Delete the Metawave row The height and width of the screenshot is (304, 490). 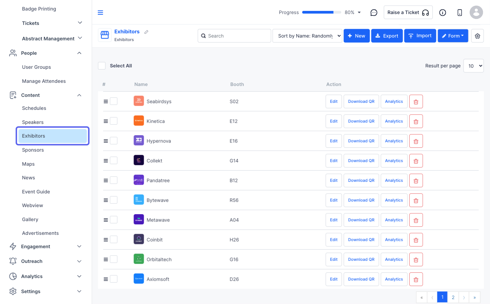coord(416,220)
